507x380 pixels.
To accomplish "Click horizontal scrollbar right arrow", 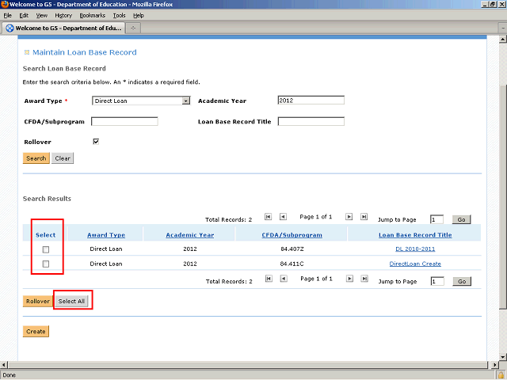I will pyautogui.click(x=494, y=365).
